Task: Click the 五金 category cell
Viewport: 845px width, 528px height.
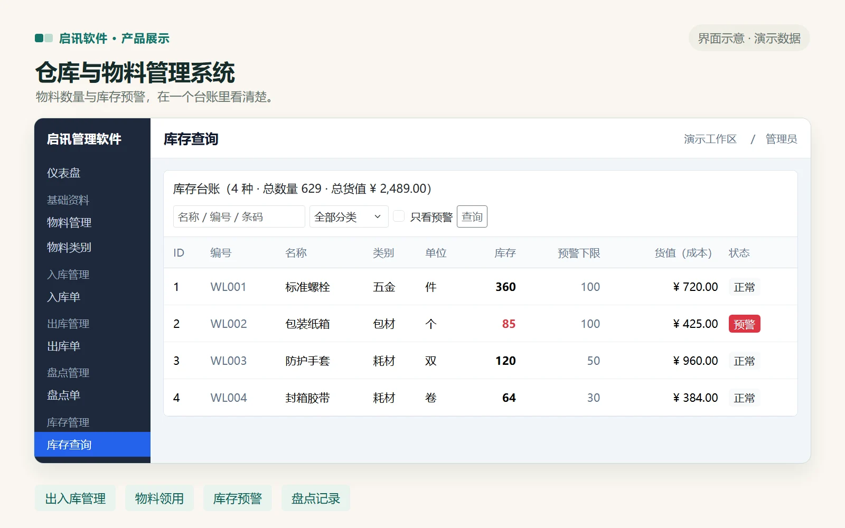Action: [x=384, y=287]
